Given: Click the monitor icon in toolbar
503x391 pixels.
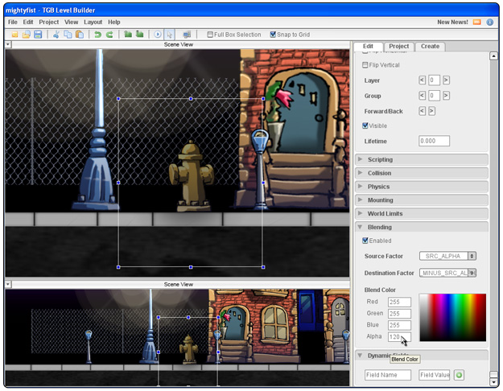Looking at the screenshot, I should 187,35.
